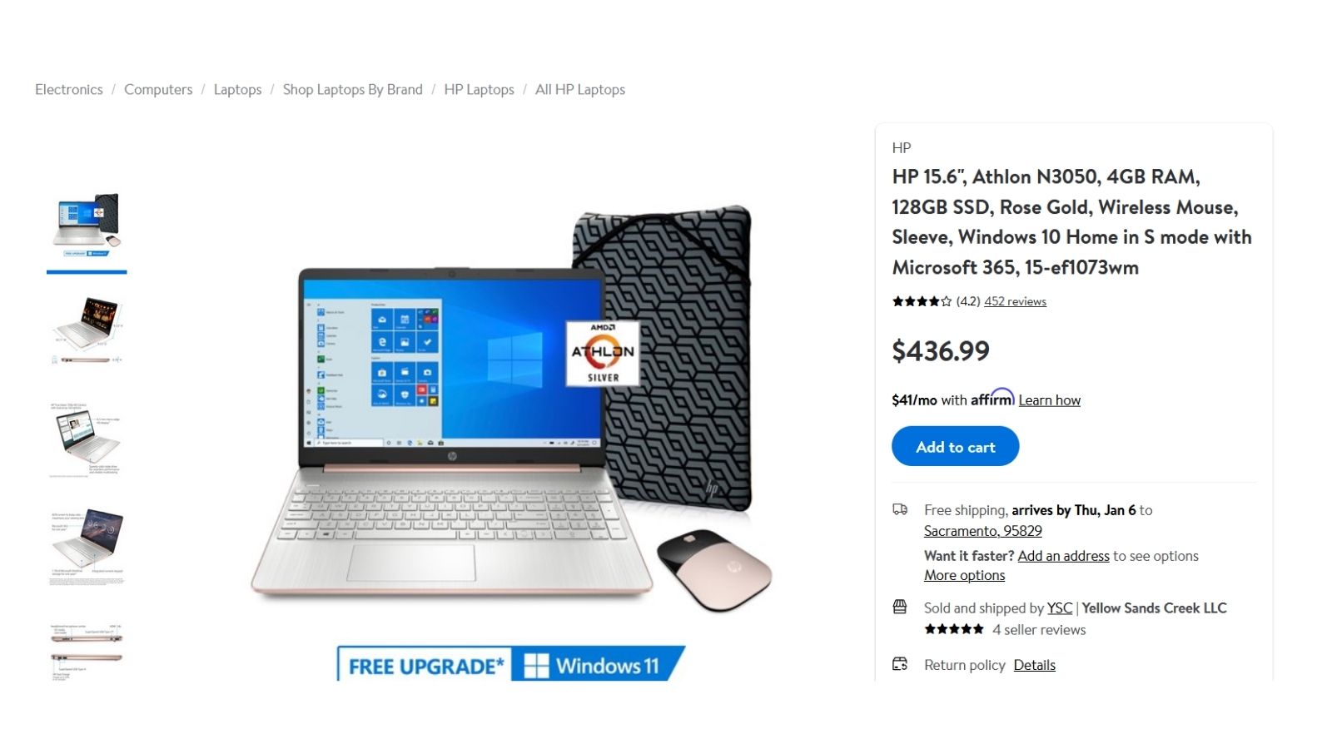Click Add an address link
Image resolution: width=1332 pixels, height=749 pixels.
point(1063,556)
